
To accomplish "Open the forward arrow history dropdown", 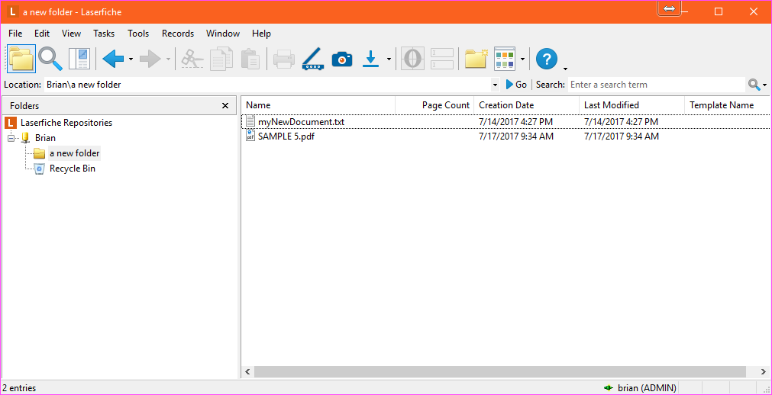I will (169, 59).
